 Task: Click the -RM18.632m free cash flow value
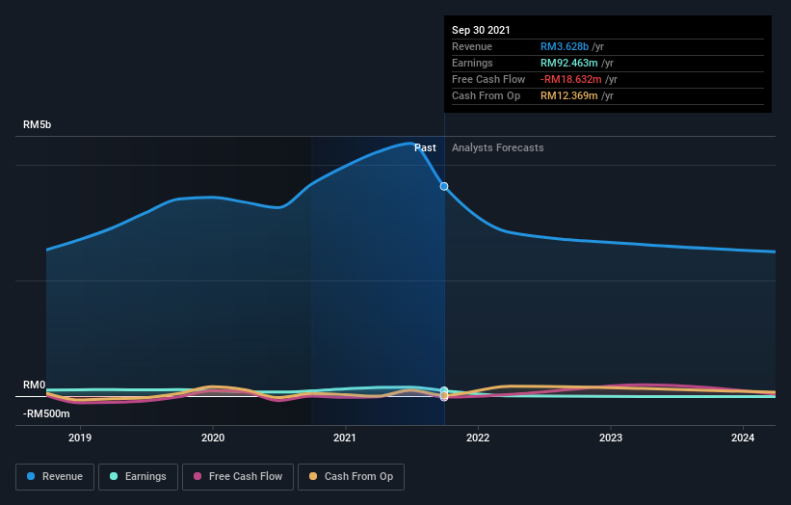[571, 79]
